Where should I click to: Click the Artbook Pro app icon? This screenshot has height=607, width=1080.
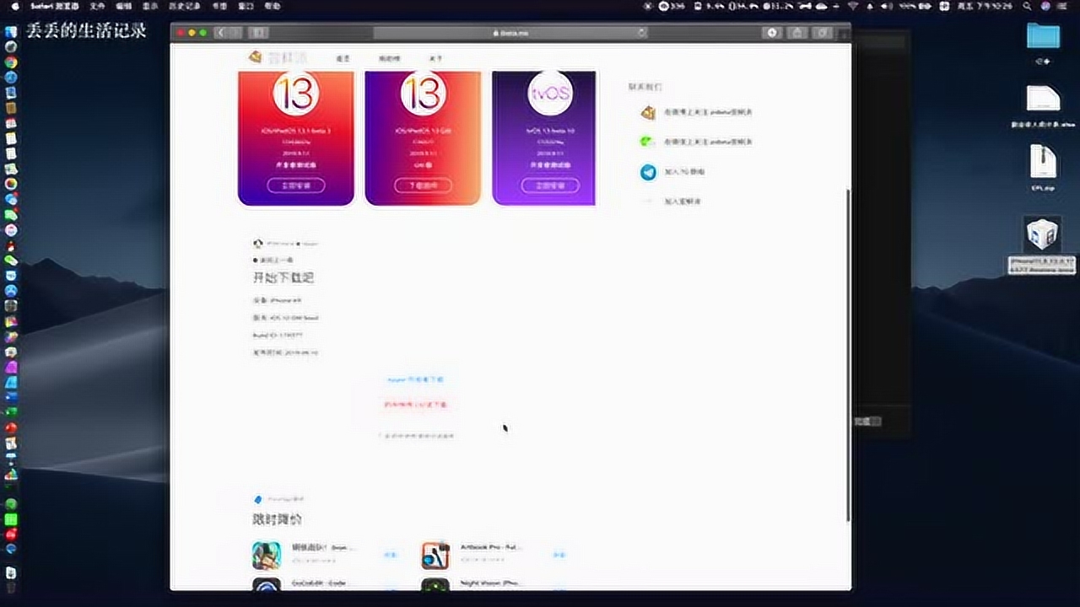coord(435,555)
